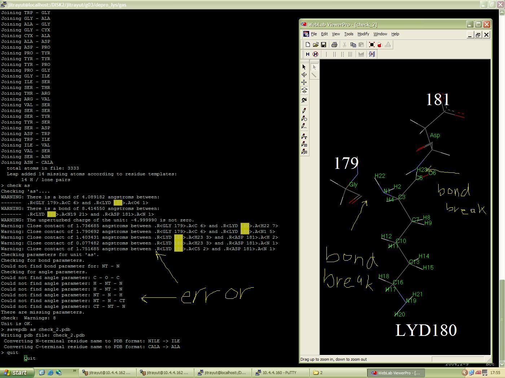The height and width of the screenshot is (378, 505).
Task: Click the Copy icon in toolbar
Action: tap(353, 45)
